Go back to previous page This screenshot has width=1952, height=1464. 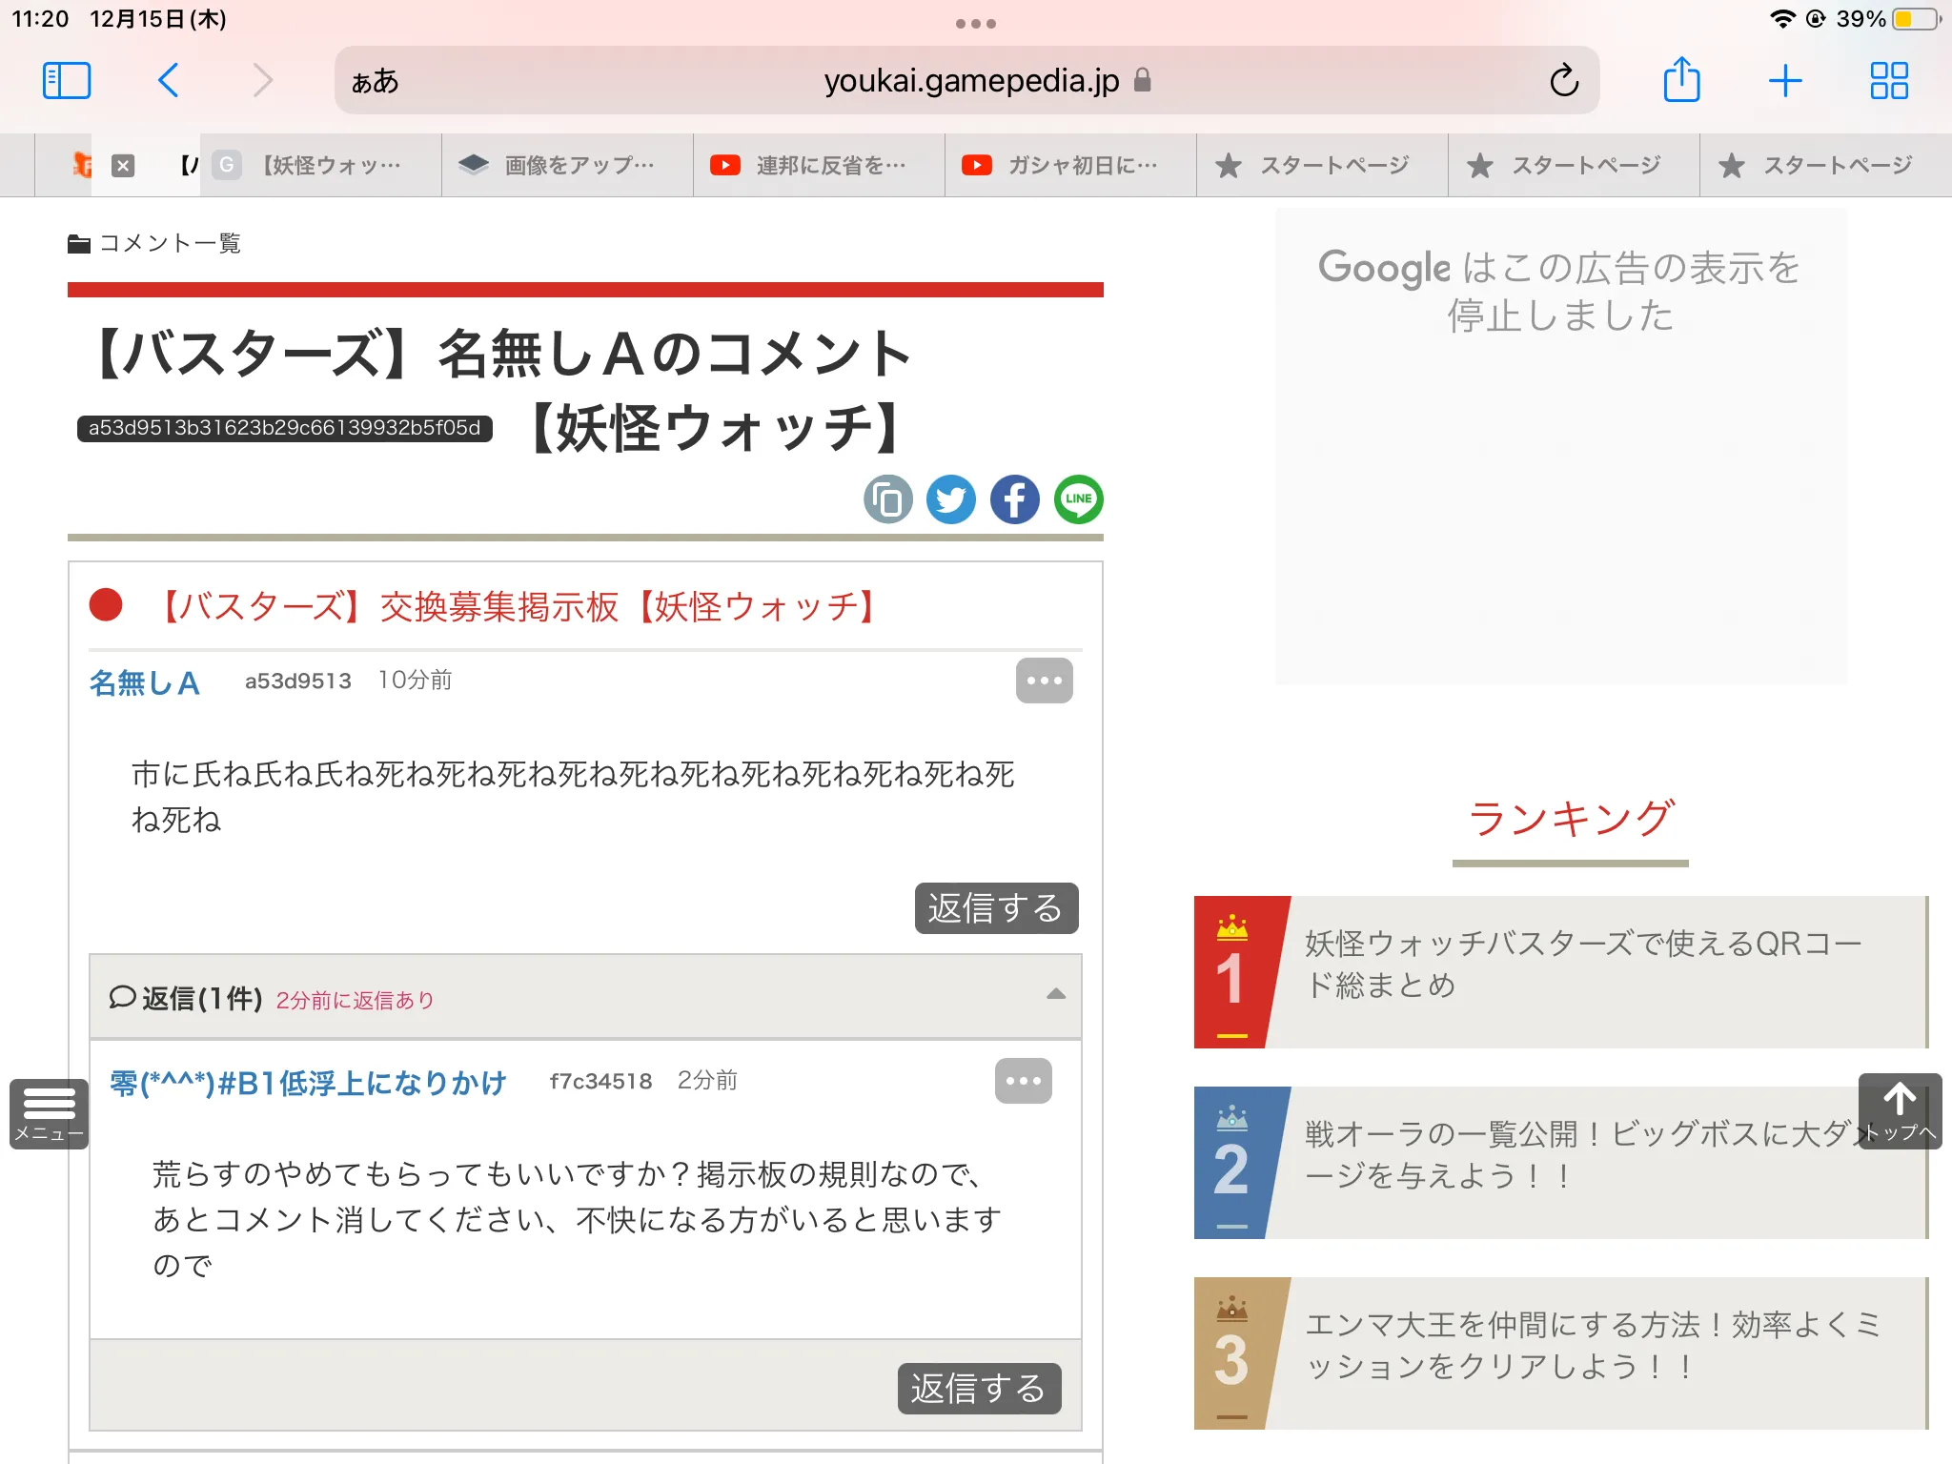(x=169, y=81)
